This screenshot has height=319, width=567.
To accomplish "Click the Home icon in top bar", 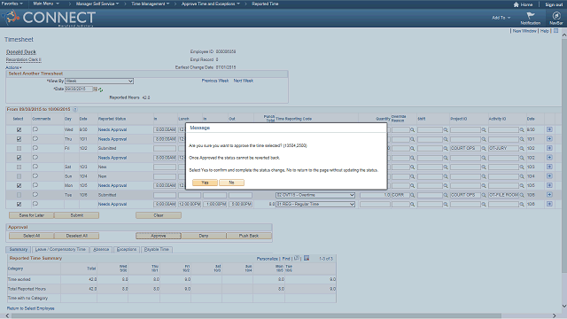I will coord(516,4).
